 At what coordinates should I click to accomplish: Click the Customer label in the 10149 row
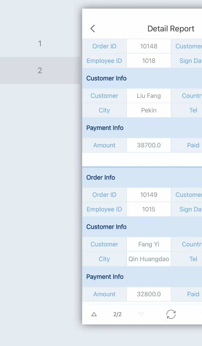tap(189, 195)
